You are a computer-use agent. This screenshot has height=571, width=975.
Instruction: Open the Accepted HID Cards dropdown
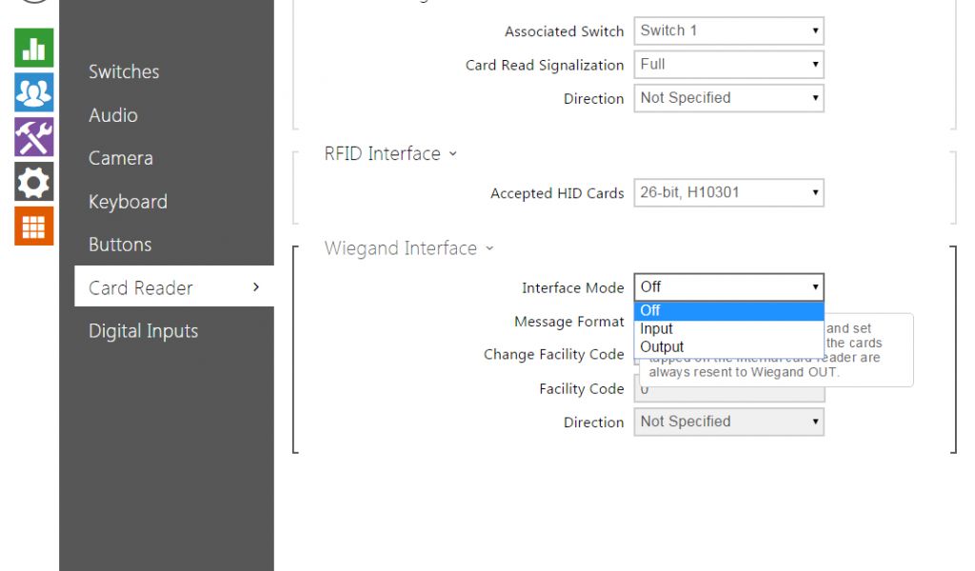[x=728, y=192]
